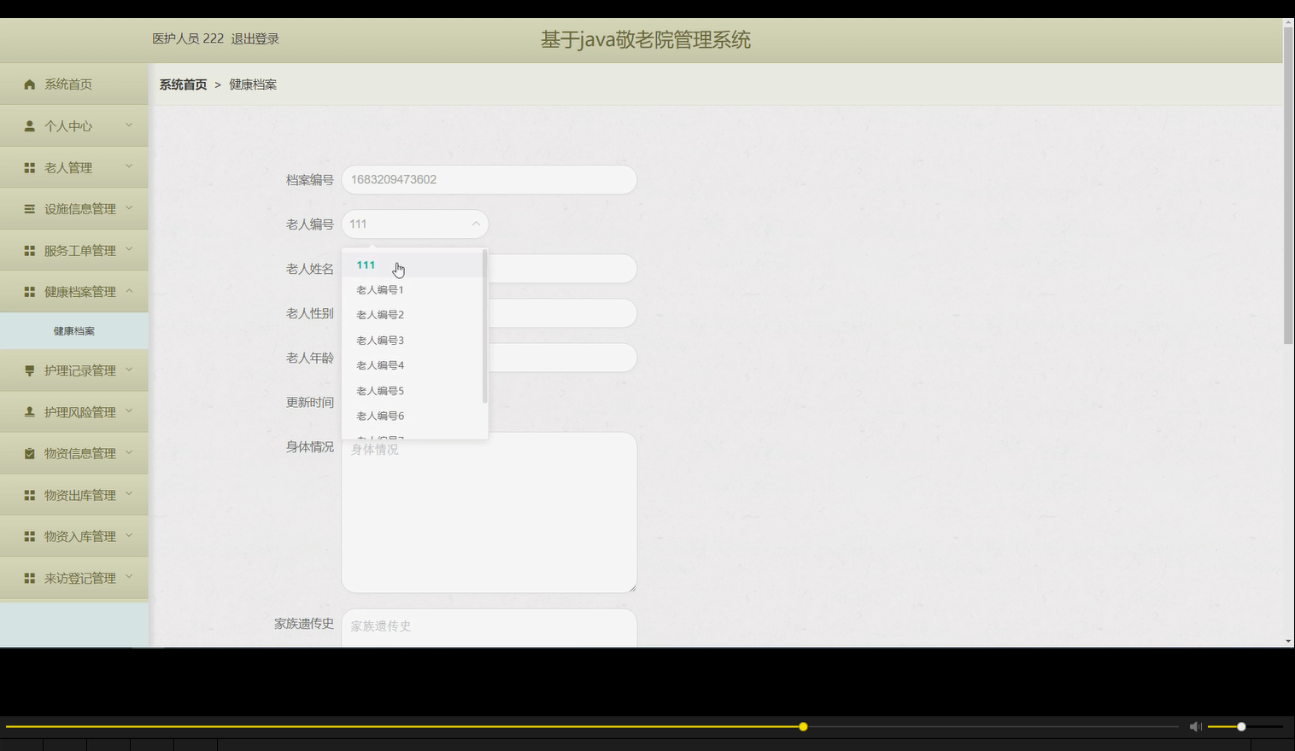The image size is (1295, 751).
Task: Choose 老人编号6 from the dropdown
Action: 413,416
